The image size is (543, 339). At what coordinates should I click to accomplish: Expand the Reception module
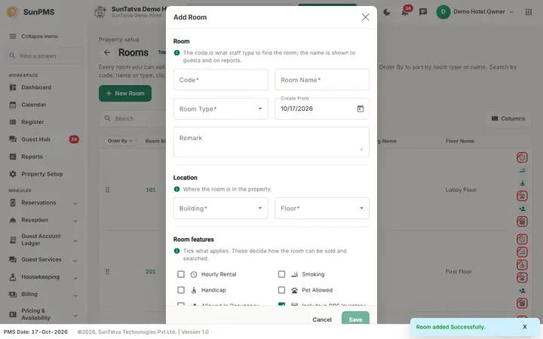coord(75,221)
